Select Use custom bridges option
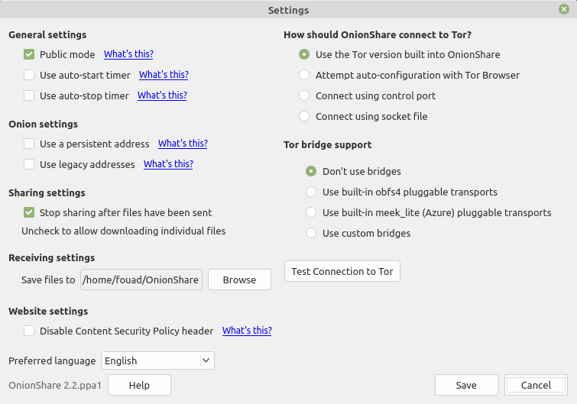The image size is (577, 404). (311, 233)
